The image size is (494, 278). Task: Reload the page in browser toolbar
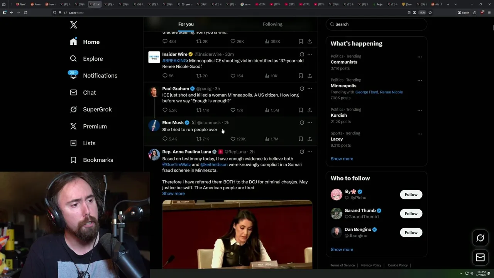click(x=25, y=12)
